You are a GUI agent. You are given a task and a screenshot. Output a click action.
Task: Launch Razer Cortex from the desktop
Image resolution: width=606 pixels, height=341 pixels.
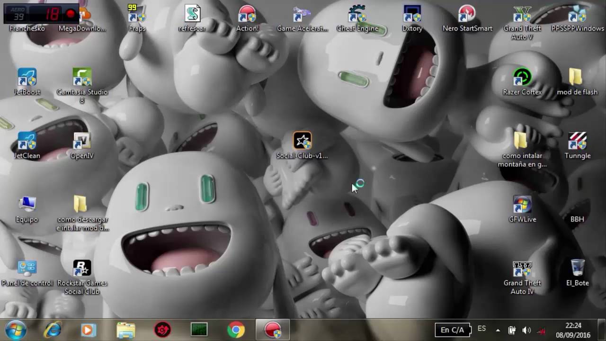coord(522,81)
